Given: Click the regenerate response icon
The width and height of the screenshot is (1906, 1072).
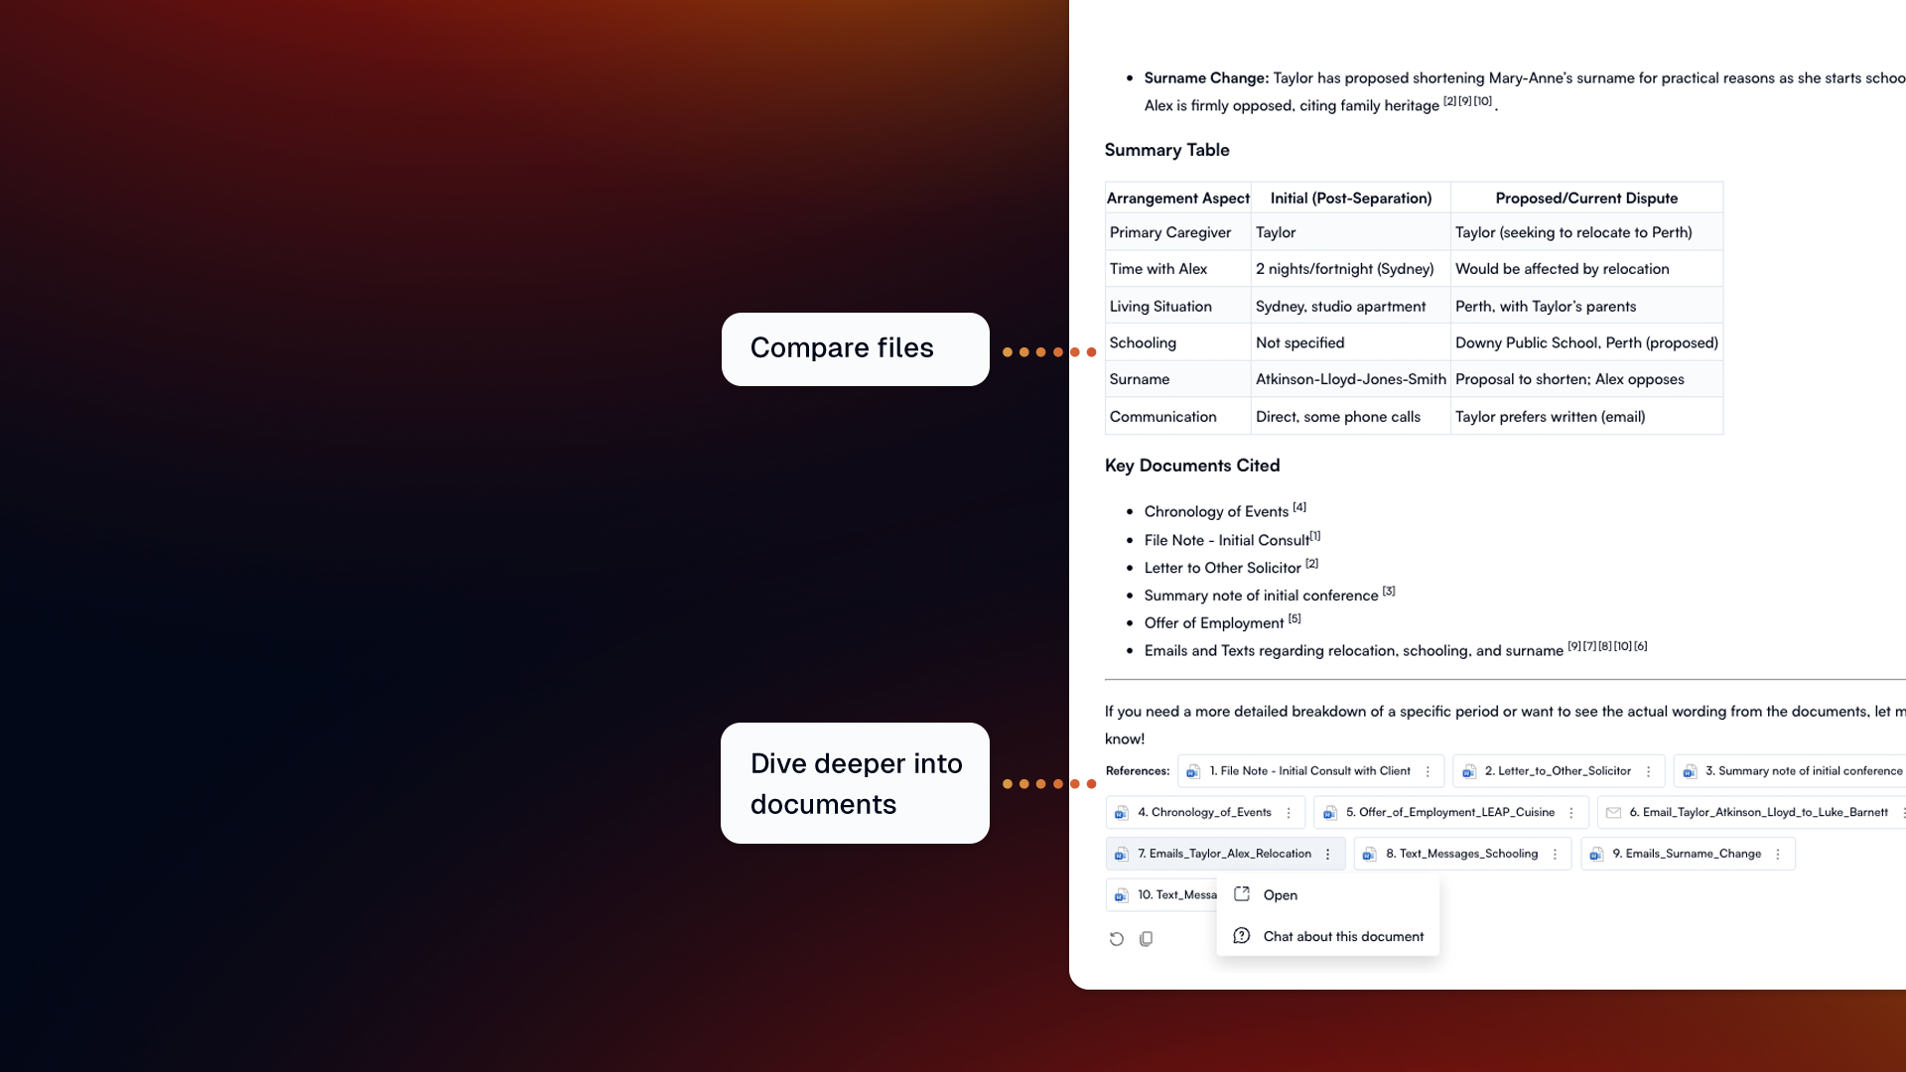Looking at the screenshot, I should tap(1117, 939).
